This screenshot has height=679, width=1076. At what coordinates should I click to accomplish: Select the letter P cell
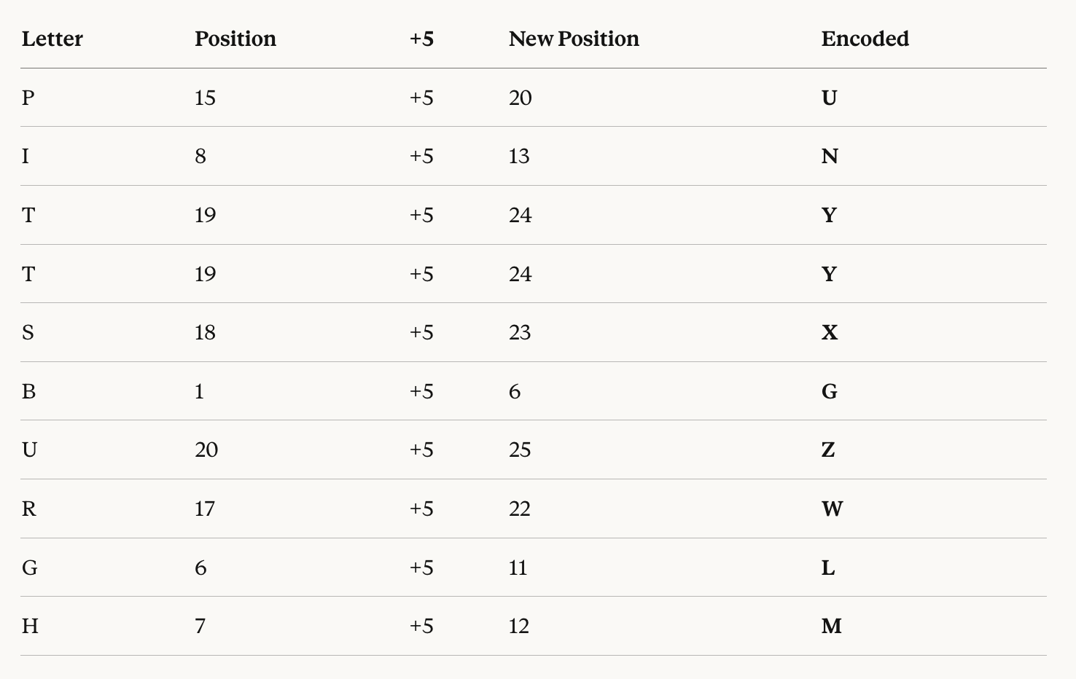[x=28, y=98]
